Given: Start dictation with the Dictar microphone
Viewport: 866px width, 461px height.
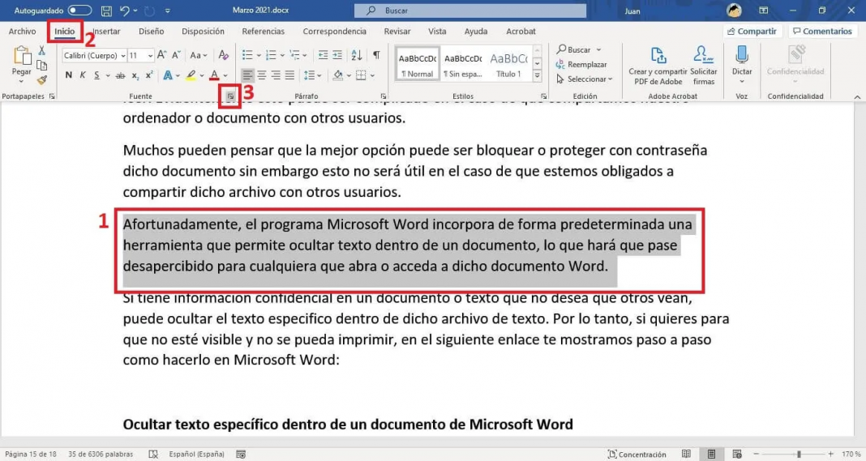Looking at the screenshot, I should tap(741, 63).
